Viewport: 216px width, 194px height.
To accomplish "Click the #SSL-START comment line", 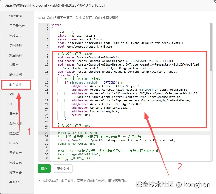I will pyautogui.click(x=108, y=151).
